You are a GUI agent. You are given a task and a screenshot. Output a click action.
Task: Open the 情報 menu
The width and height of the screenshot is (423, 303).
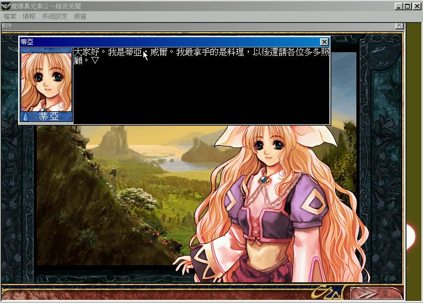(29, 17)
